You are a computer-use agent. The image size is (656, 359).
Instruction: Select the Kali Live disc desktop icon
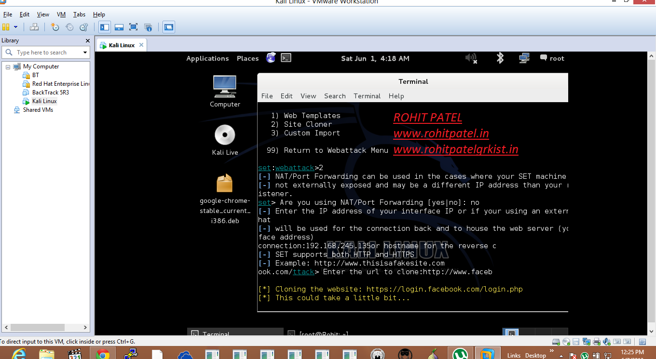pos(225,140)
